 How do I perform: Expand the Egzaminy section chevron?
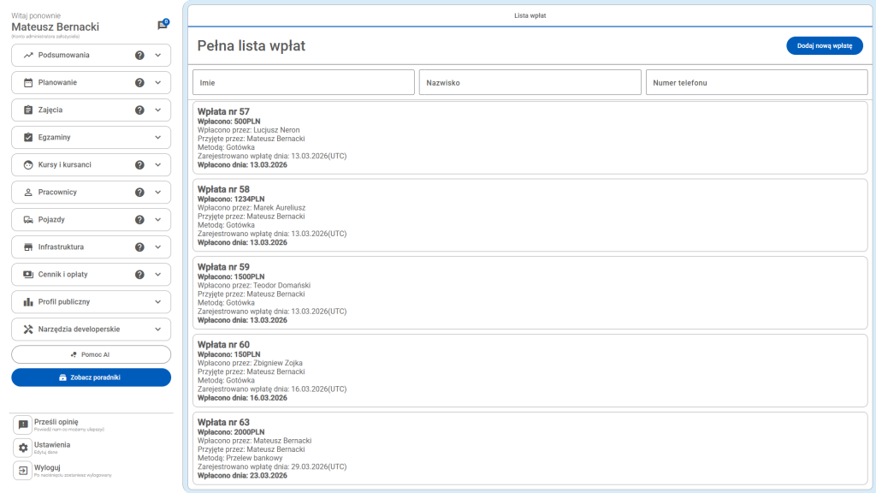[x=157, y=137]
